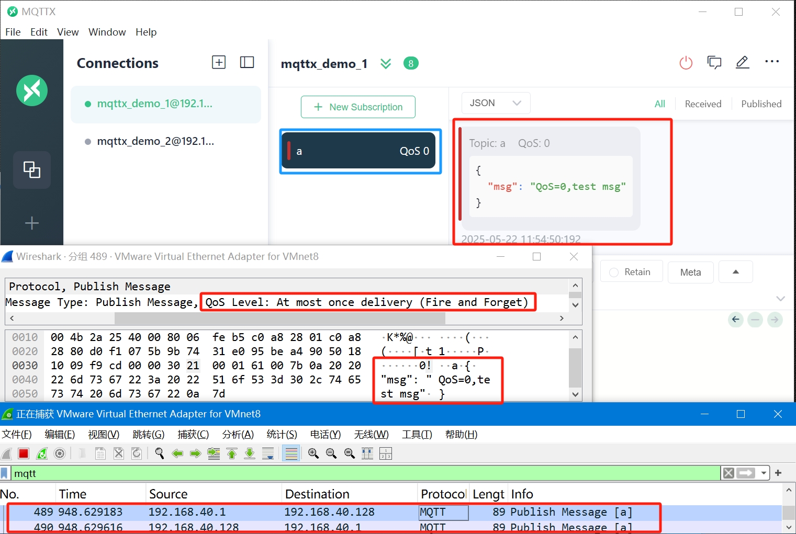Open Edit menu in MQTTX
The image size is (796, 534).
tap(39, 32)
